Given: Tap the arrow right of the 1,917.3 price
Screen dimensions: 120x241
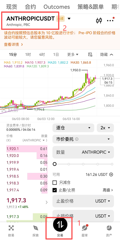Looking at the screenshot, I should [x=47, y=203].
